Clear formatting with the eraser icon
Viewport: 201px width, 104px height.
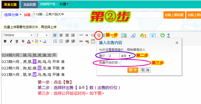[x=44, y=41]
